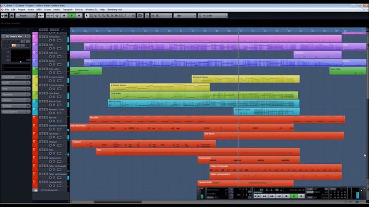Record-enable the 6 French Horns track
Viewport: 369px width, 207px height.
[50, 80]
